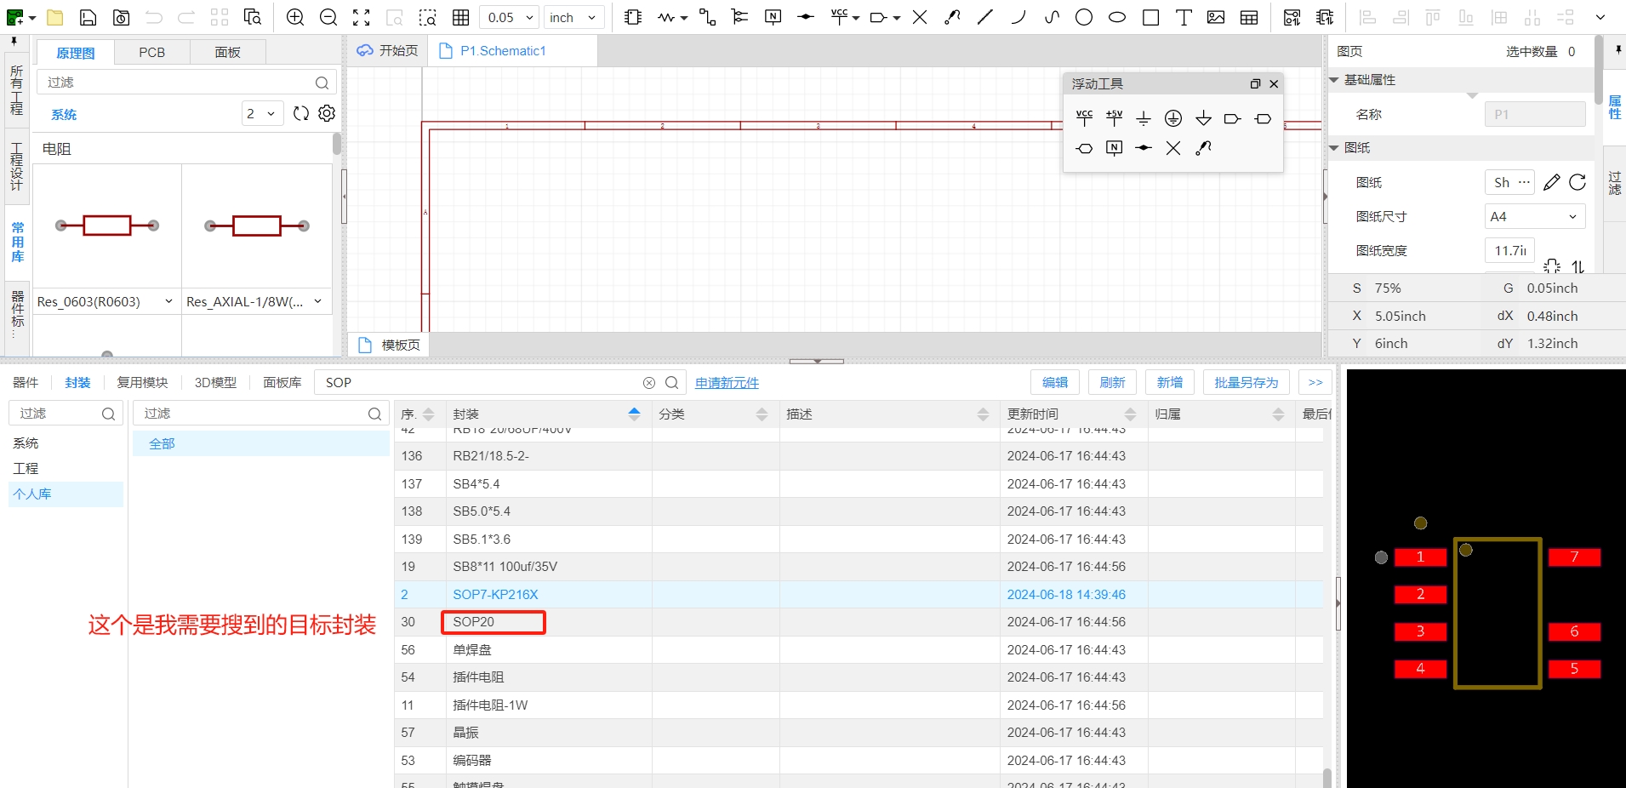Click the Fit to Window icon
This screenshot has width=1626, height=788.
[x=362, y=17]
